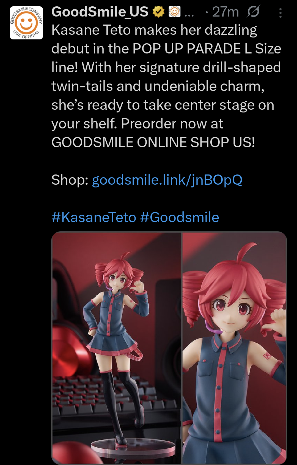Tap the truncated handle ellipsis
Screen dimensions: 297x465
tap(189, 14)
